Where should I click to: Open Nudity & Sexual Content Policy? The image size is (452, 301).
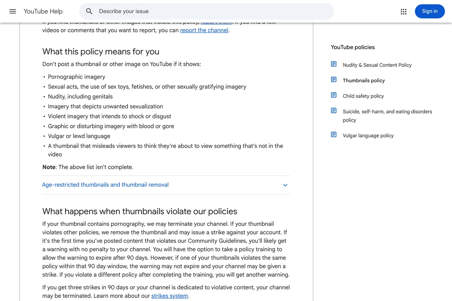(377, 65)
